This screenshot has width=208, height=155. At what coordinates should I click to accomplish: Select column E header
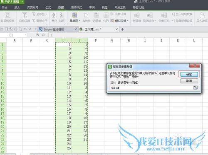click(79, 40)
